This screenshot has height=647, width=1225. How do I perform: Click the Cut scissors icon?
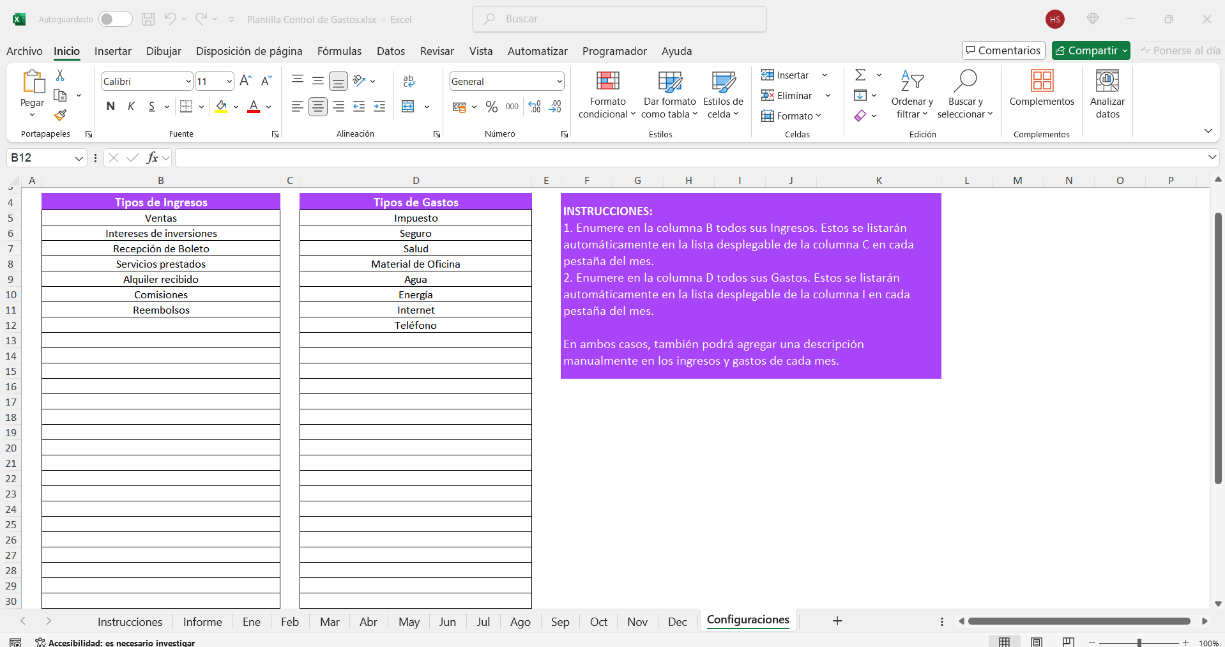(x=60, y=75)
